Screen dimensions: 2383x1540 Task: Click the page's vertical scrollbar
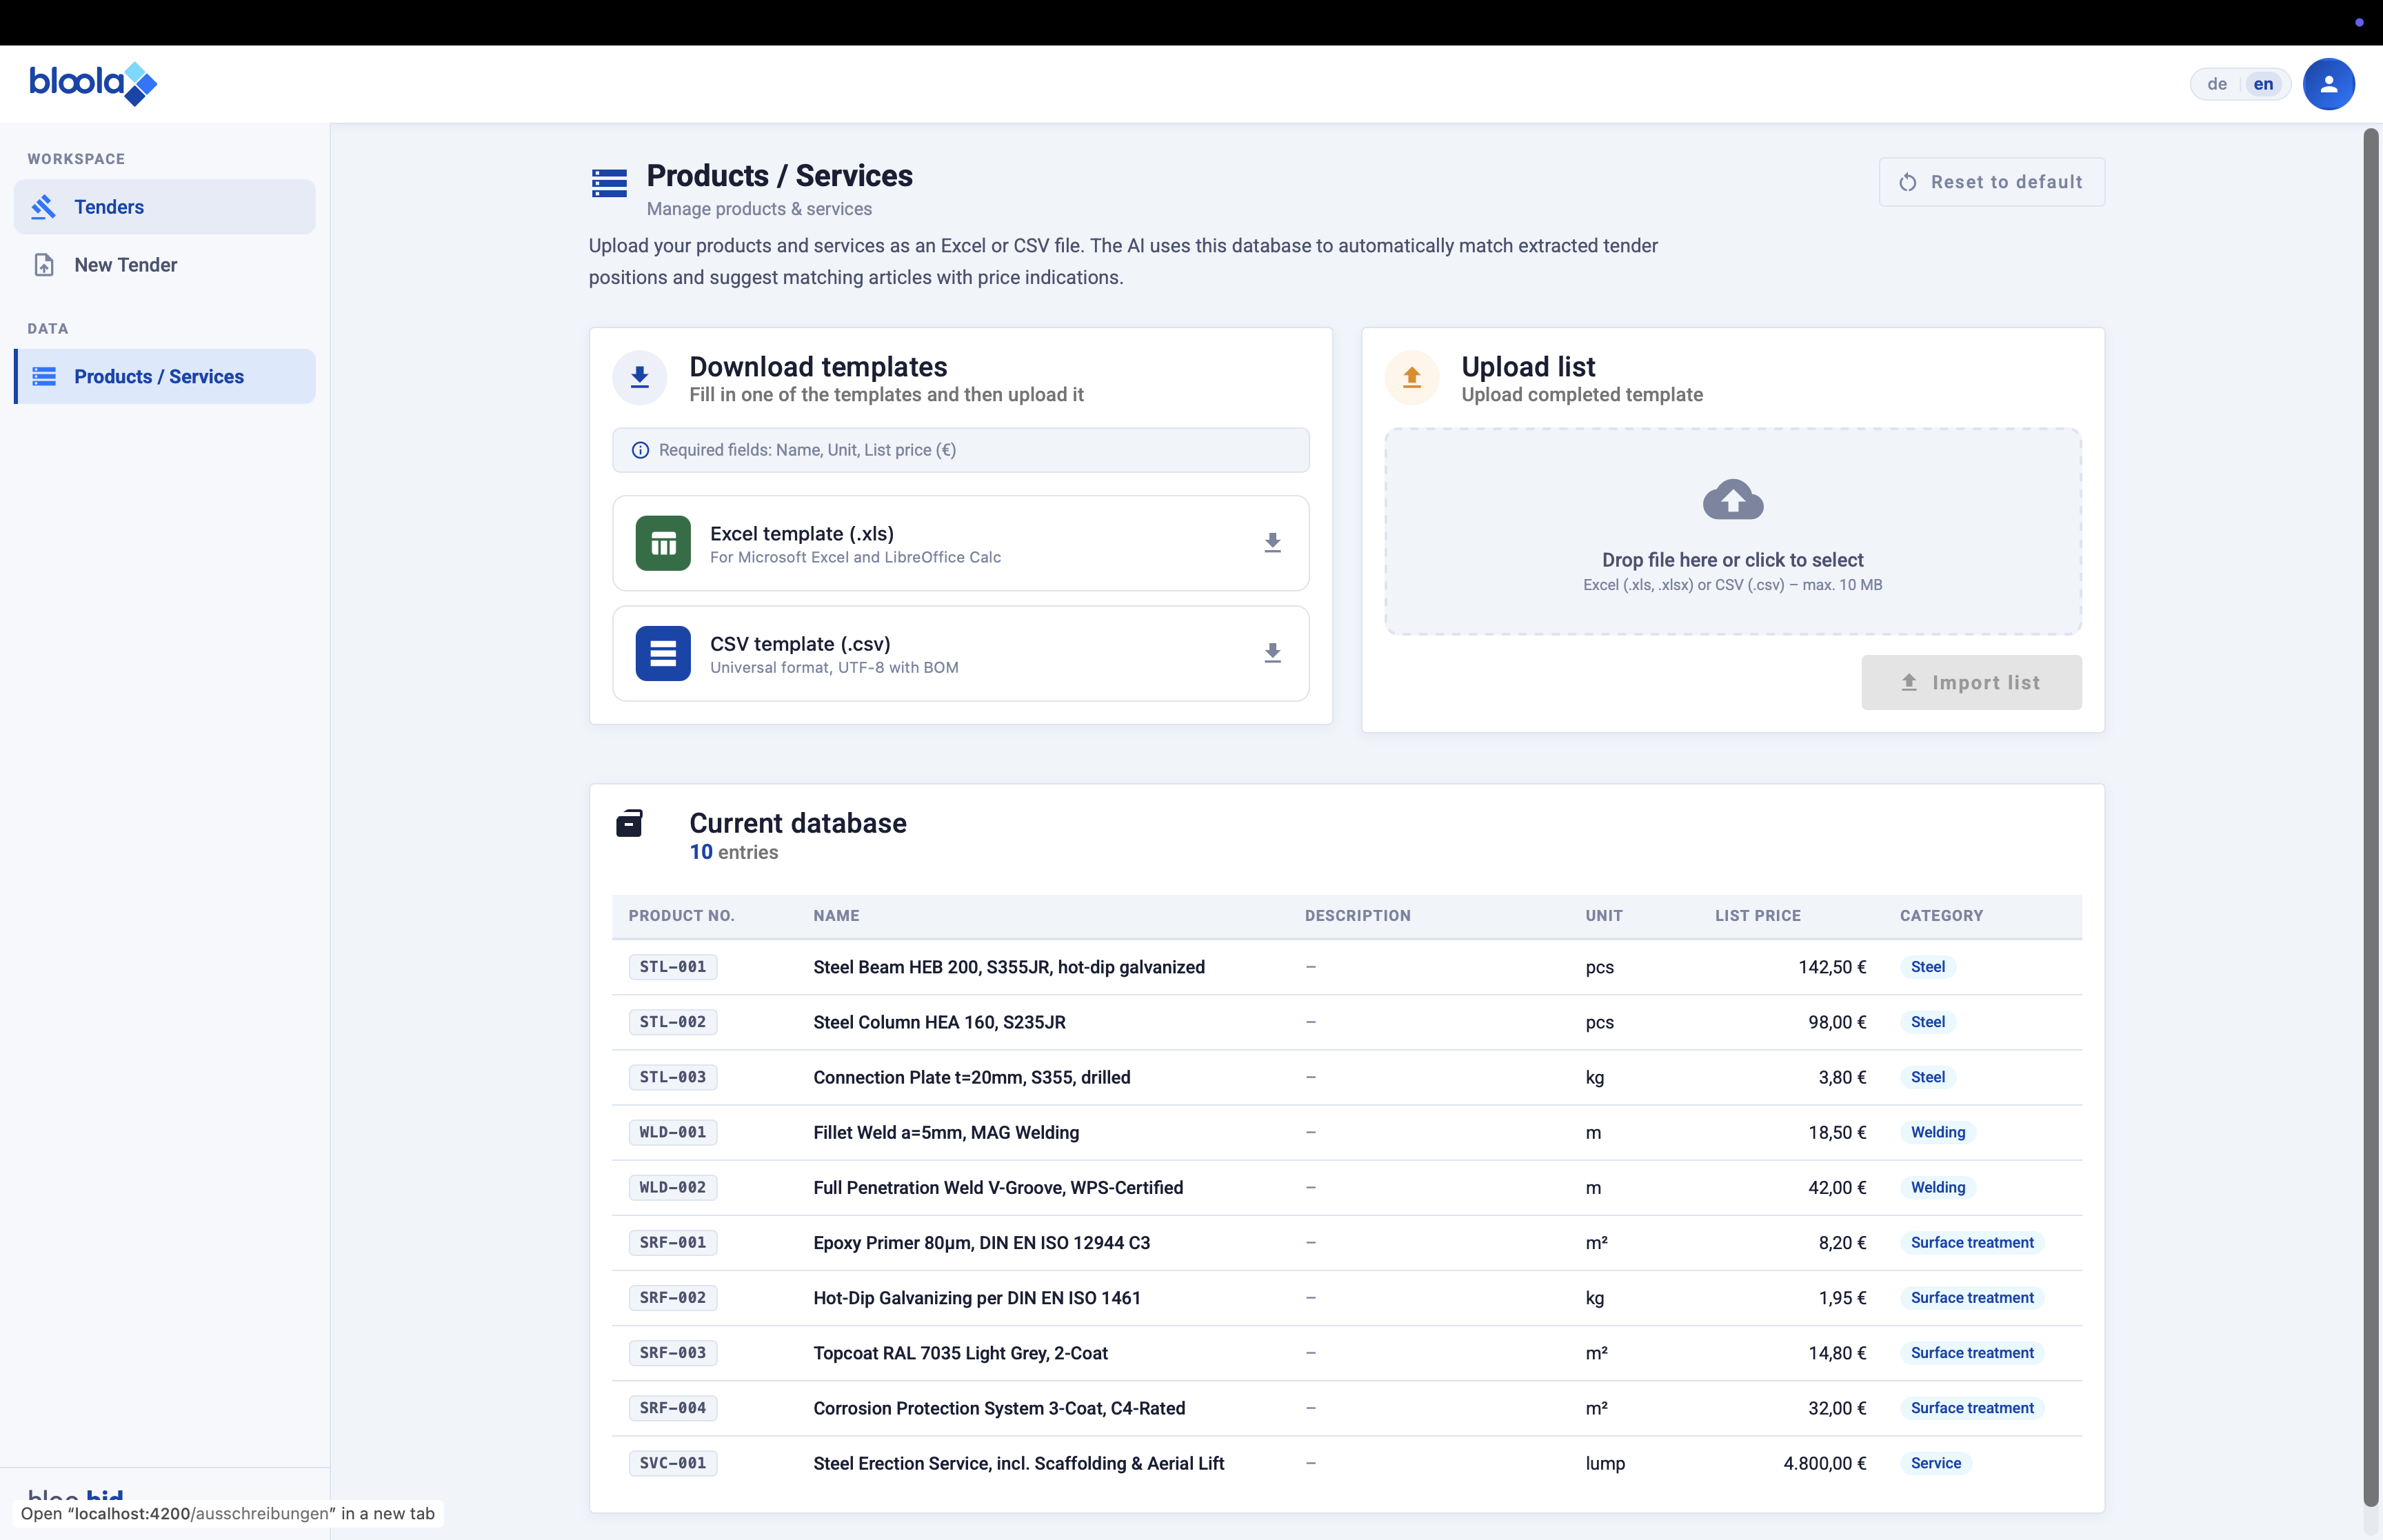pos(2370,800)
